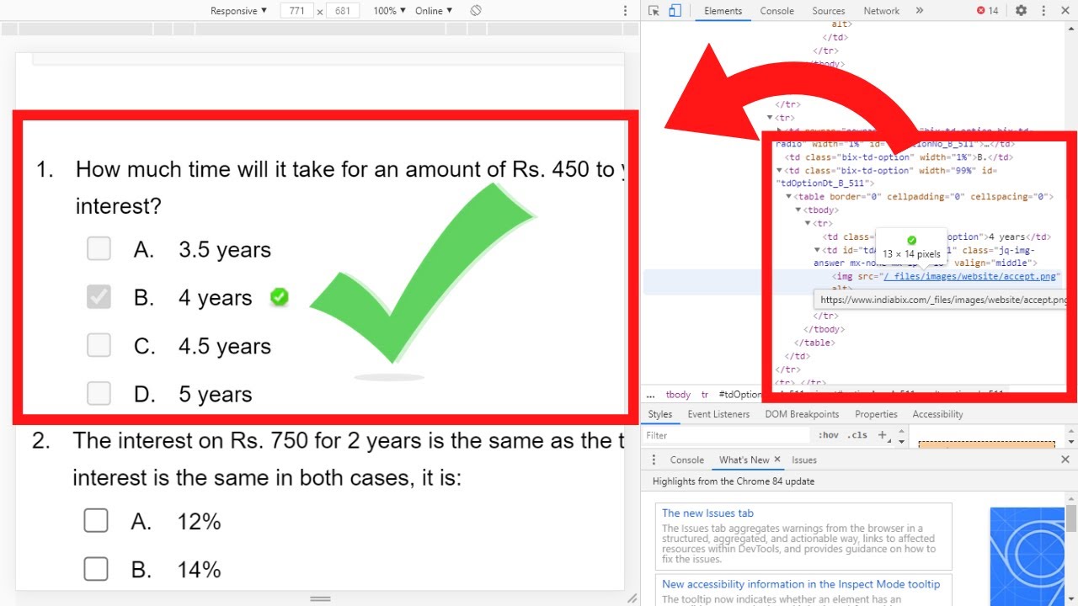Toggle the device toolbar icon

[675, 11]
